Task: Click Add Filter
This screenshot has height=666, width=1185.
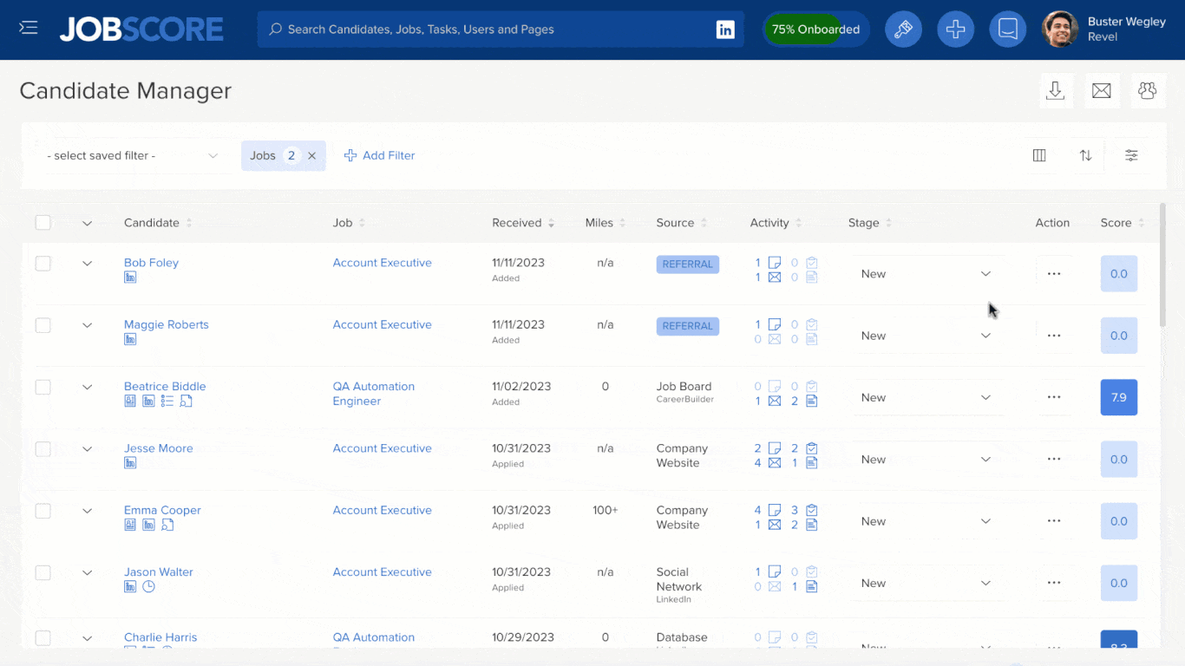Action: (380, 156)
